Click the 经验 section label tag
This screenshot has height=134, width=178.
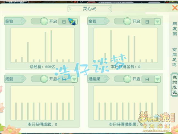point(15,21)
